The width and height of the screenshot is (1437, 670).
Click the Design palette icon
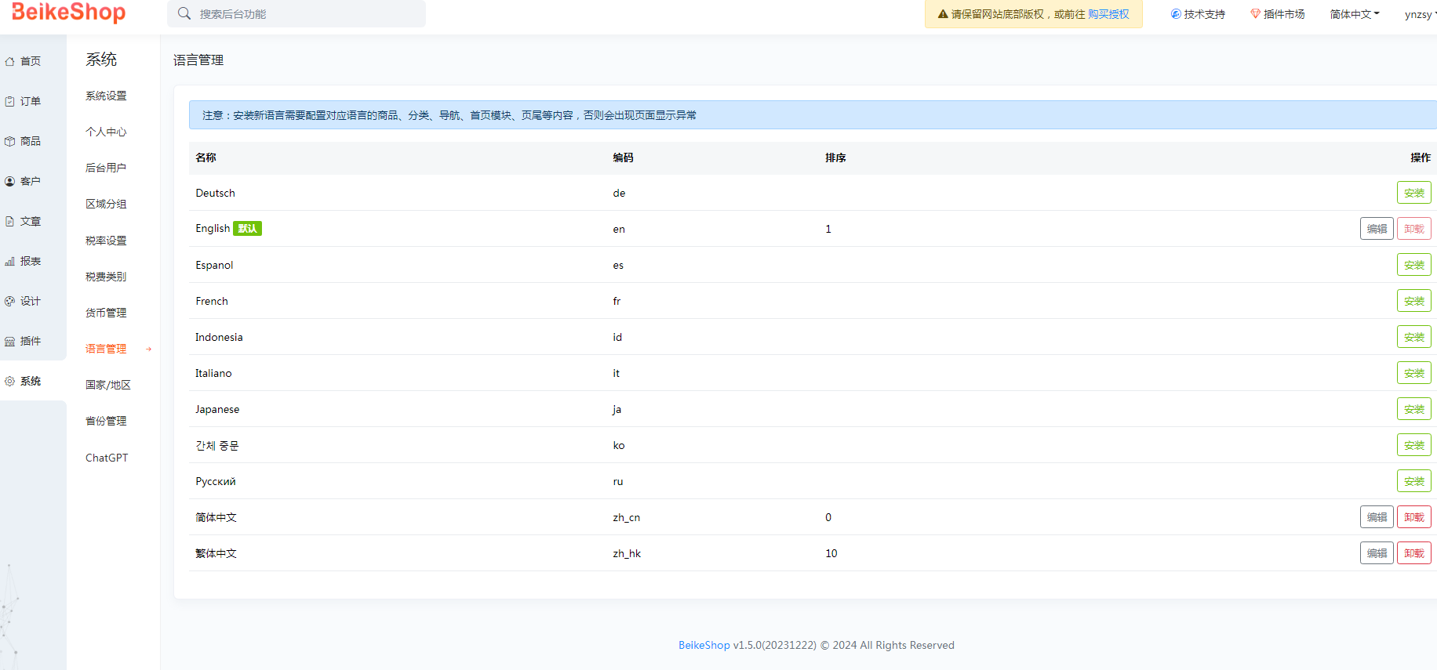10,301
